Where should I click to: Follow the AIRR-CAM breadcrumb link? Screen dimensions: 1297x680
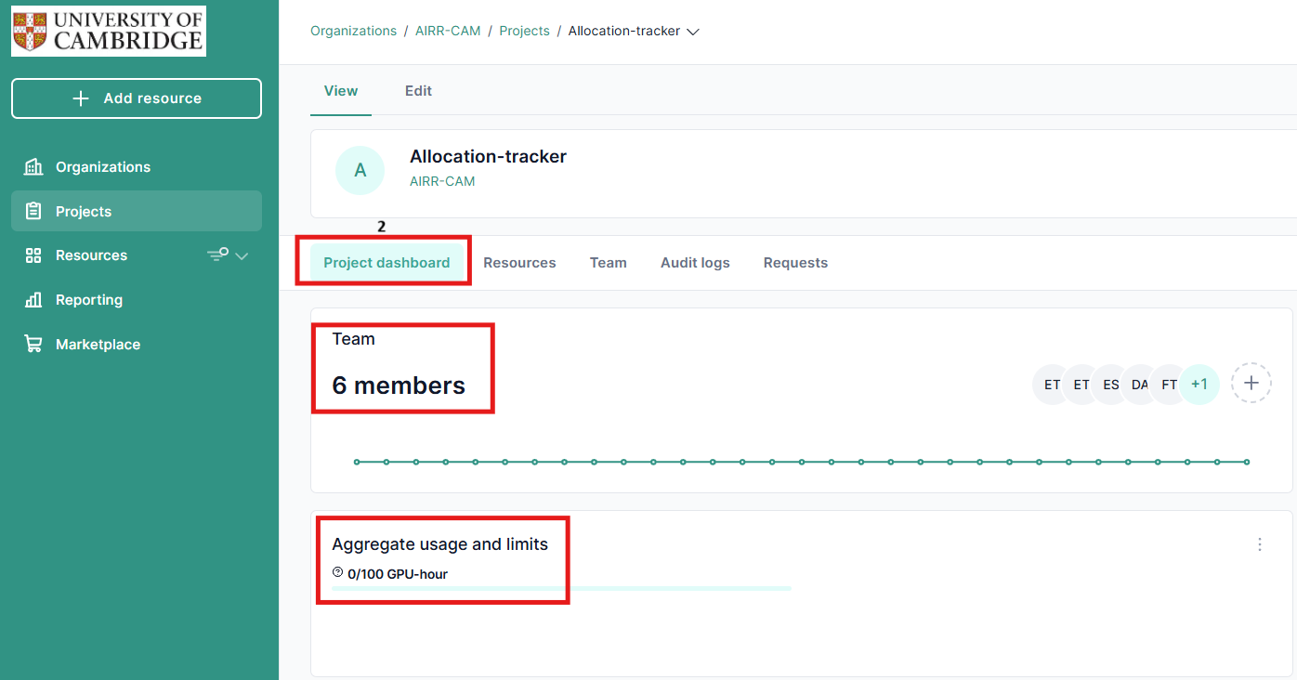(448, 31)
